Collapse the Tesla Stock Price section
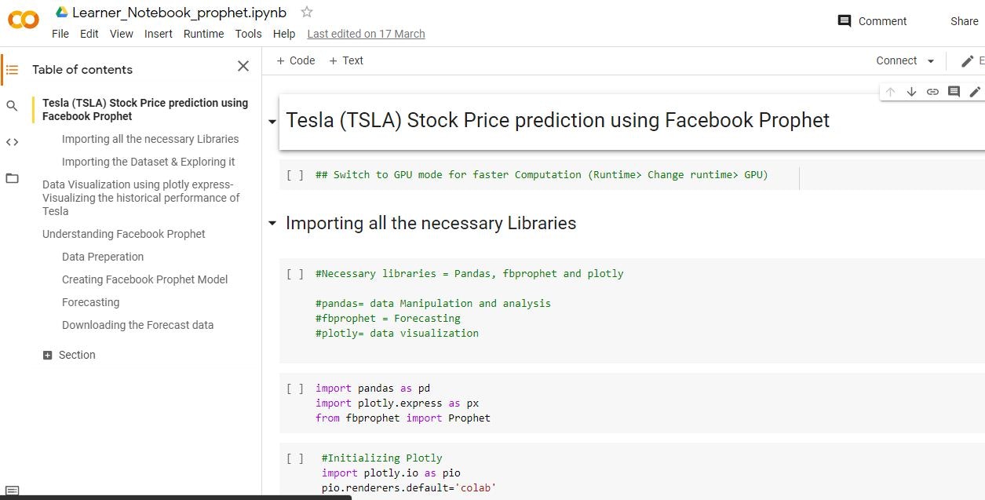985x500 pixels. click(x=272, y=122)
